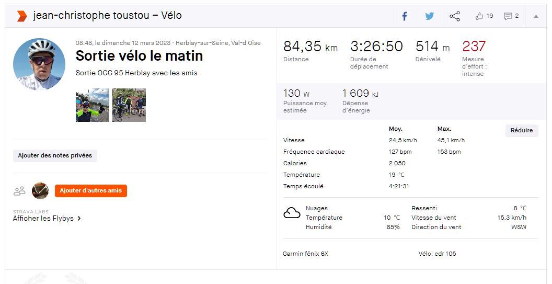
Task: Open the edr 105 bike link
Action: pyautogui.click(x=445, y=254)
